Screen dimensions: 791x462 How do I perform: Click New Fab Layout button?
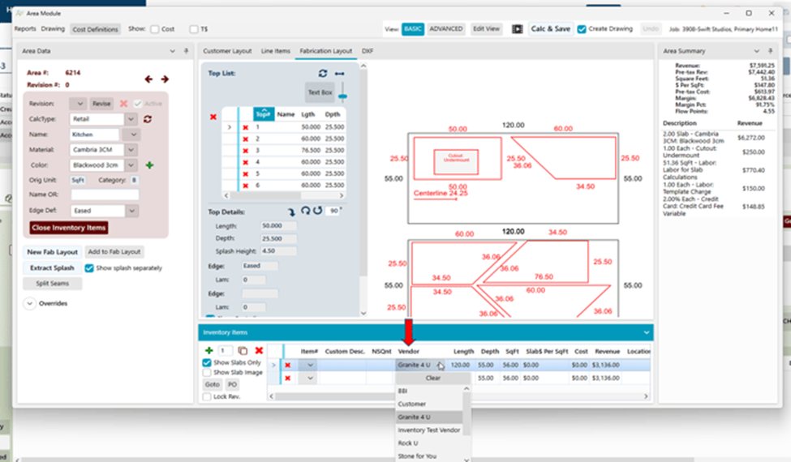(x=53, y=252)
